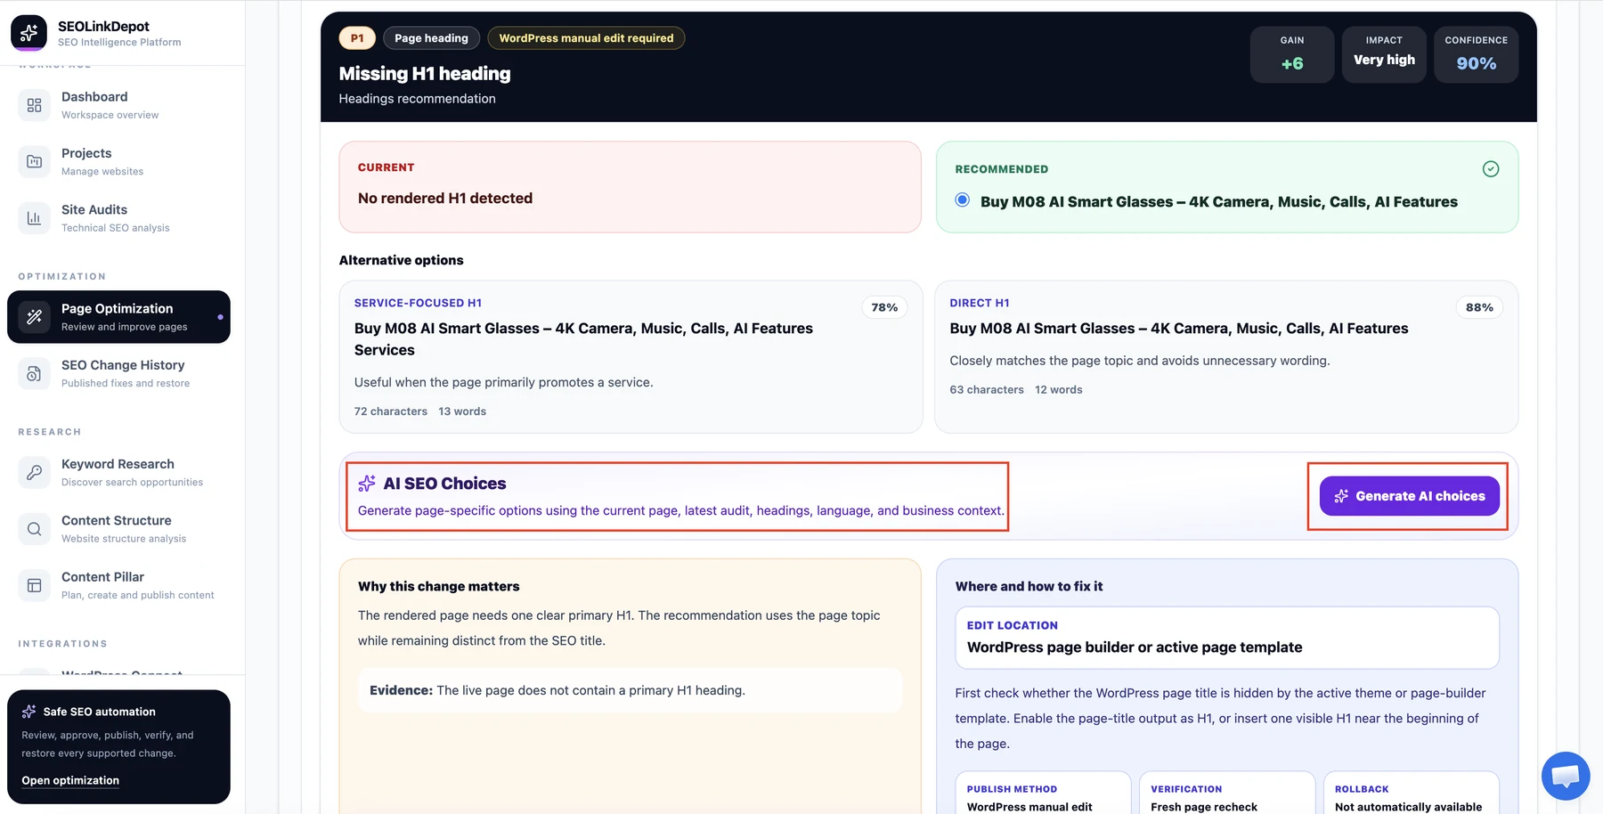Choose the Direct H1 option card
The width and height of the screenshot is (1603, 814).
(x=1226, y=357)
